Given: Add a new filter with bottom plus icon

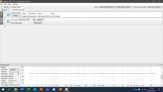Looking at the screenshot, I should point(5,26).
